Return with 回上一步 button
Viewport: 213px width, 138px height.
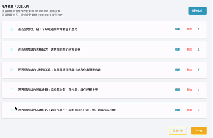[x=178, y=131]
